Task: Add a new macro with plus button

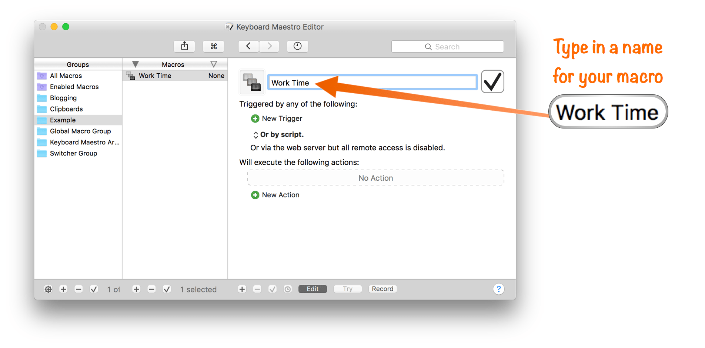Action: (136, 289)
